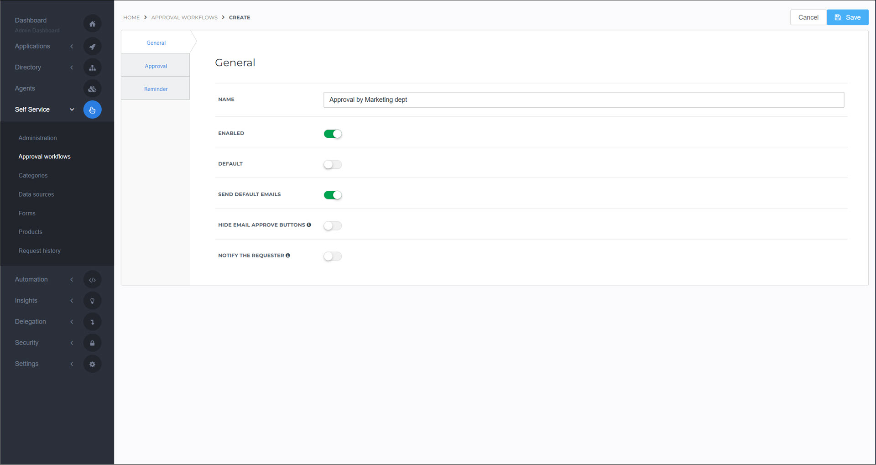Disable the Send Default Emails toggle

click(x=333, y=195)
